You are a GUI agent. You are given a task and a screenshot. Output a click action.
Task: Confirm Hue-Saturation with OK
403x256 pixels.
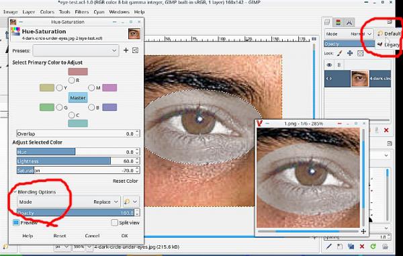(x=124, y=236)
